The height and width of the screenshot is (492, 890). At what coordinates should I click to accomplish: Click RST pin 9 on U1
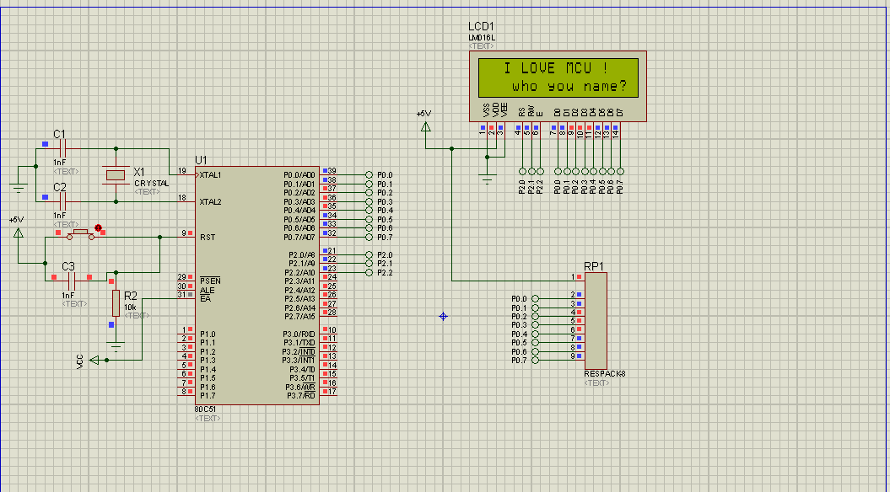(186, 237)
